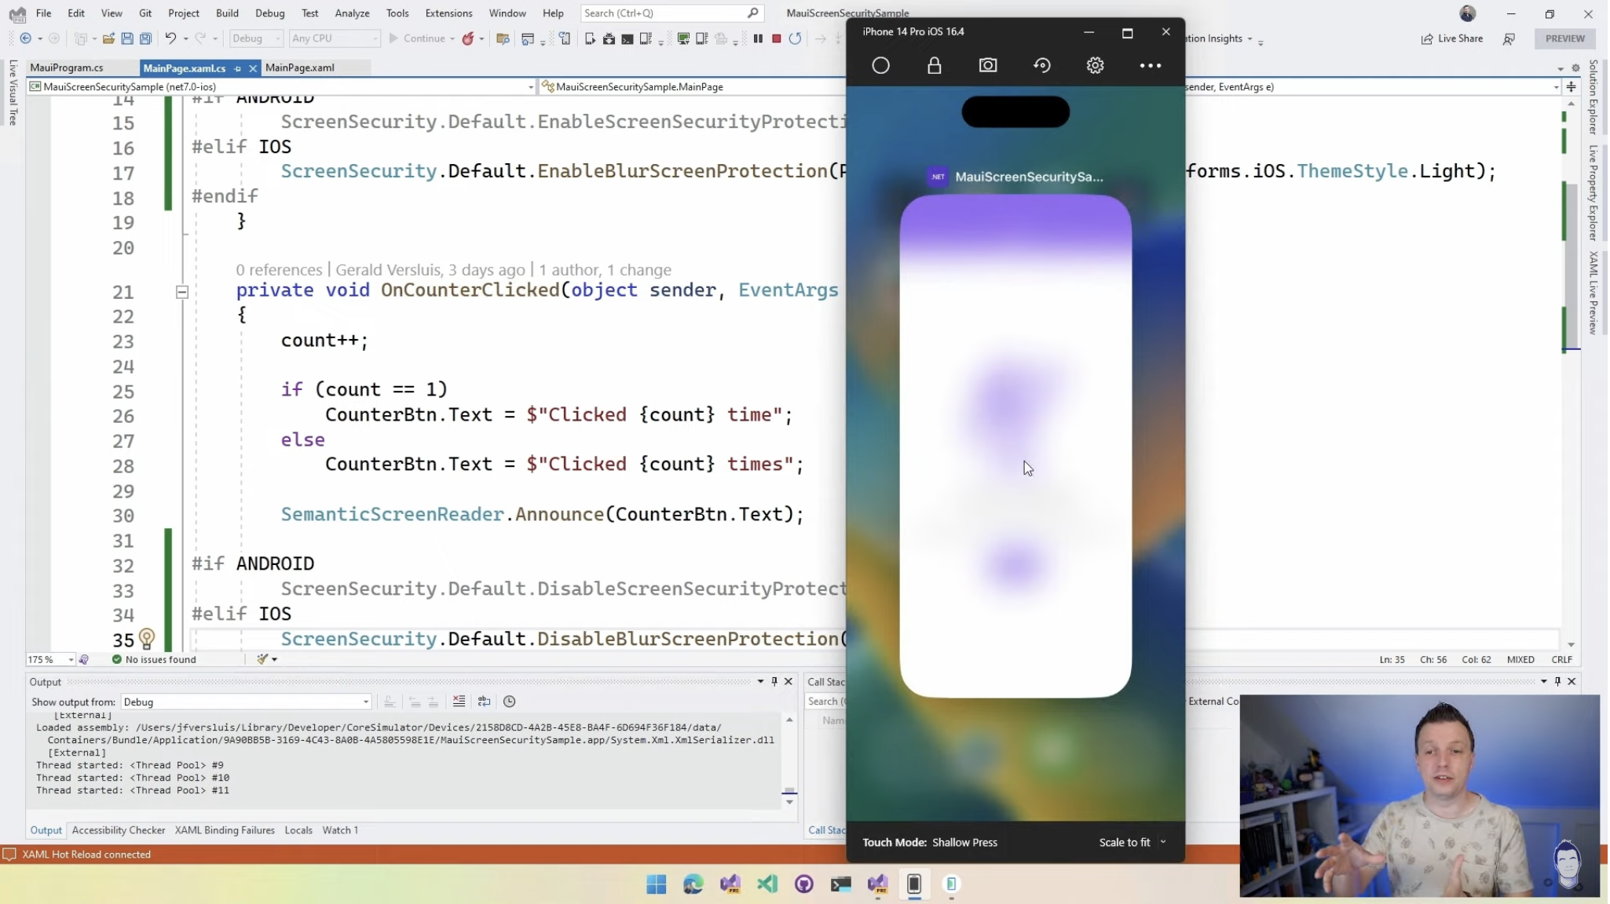
Task: Open simulator settings gear icon
Action: coord(1095,66)
